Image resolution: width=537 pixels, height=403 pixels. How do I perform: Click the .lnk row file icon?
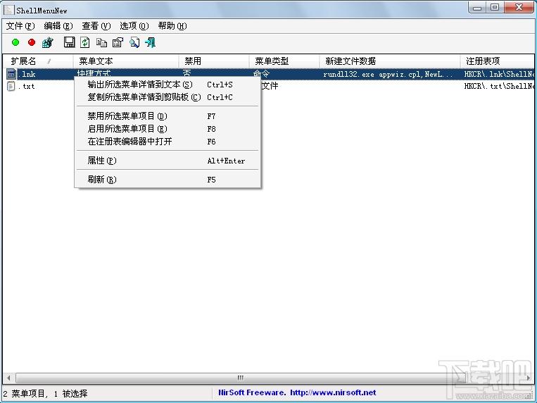pos(11,74)
